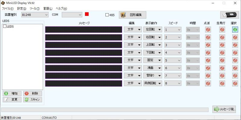Click the red connection status square
Image resolution: width=241 pixels, height=120 pixels.
coord(87,14)
